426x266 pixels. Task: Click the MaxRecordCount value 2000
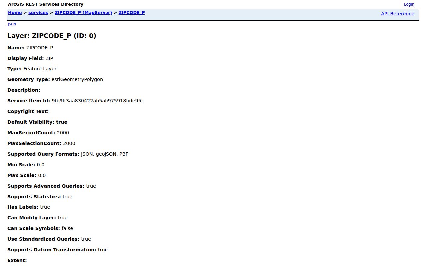(x=63, y=133)
